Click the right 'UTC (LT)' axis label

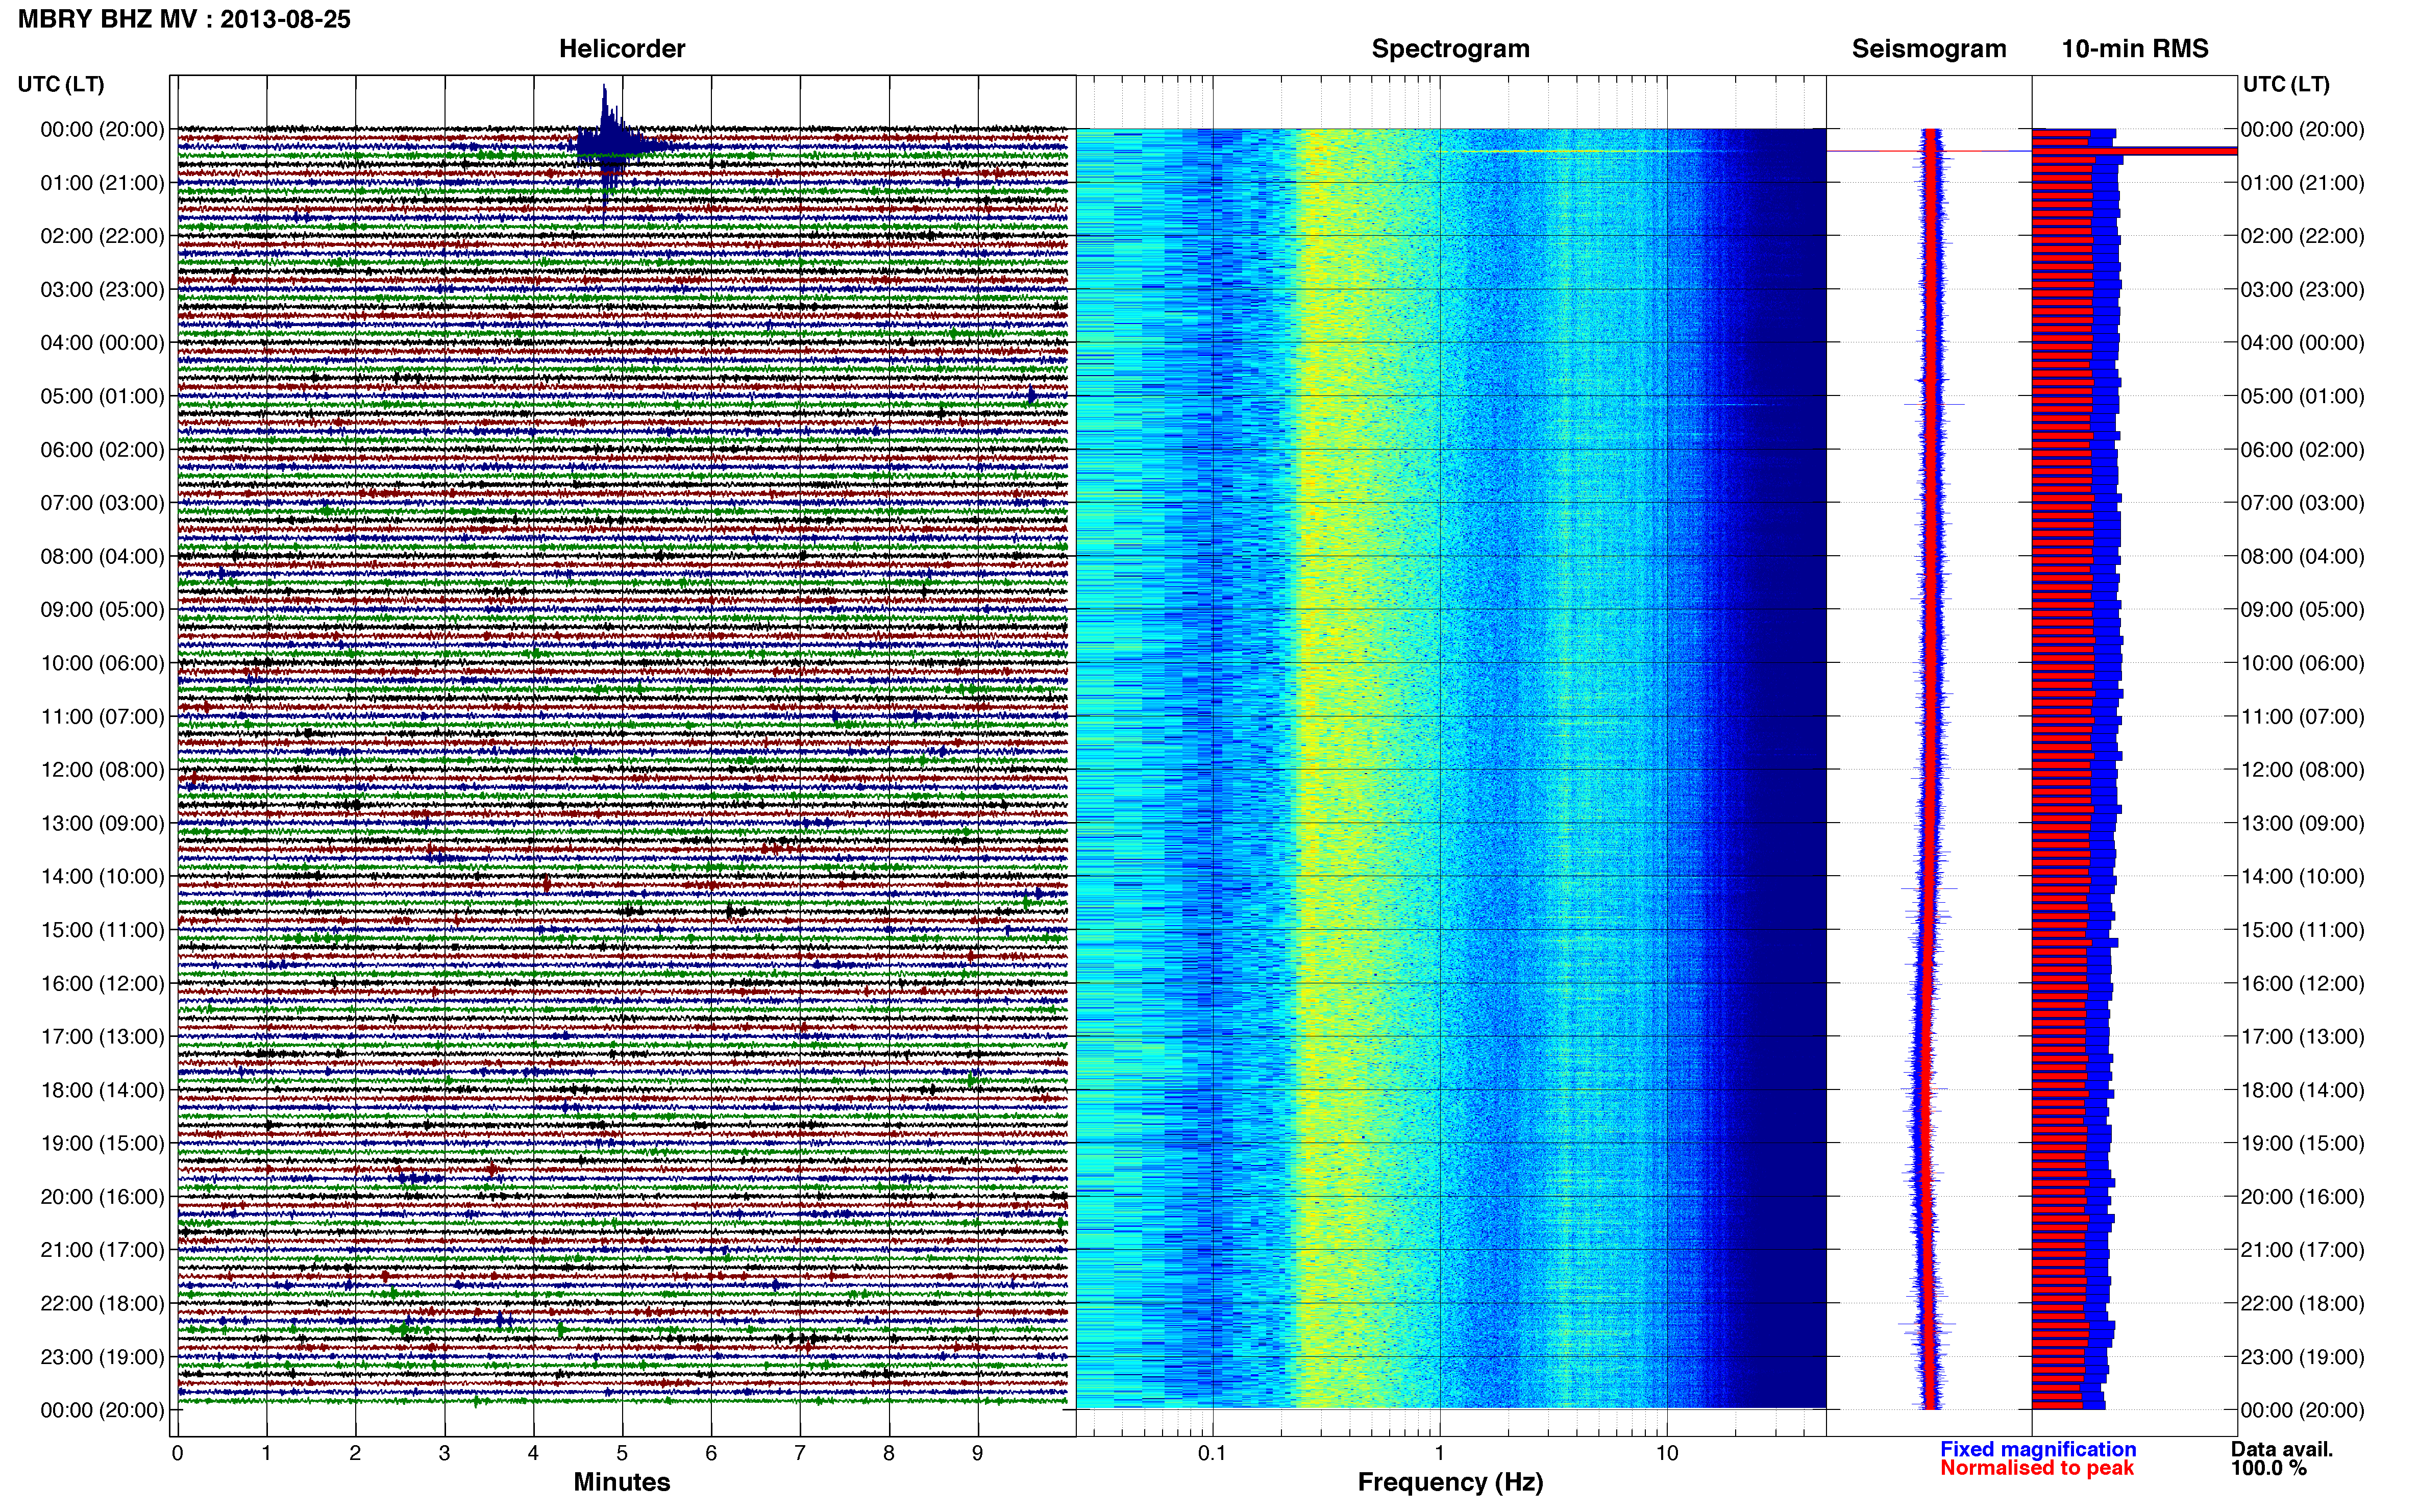click(2286, 84)
